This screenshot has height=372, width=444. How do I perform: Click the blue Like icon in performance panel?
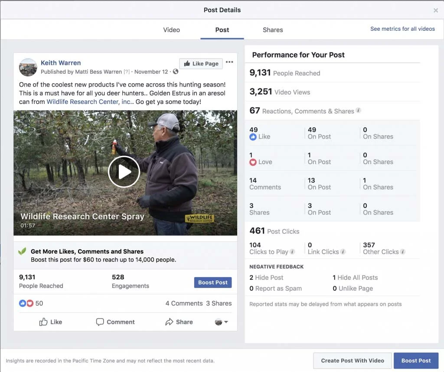point(253,137)
